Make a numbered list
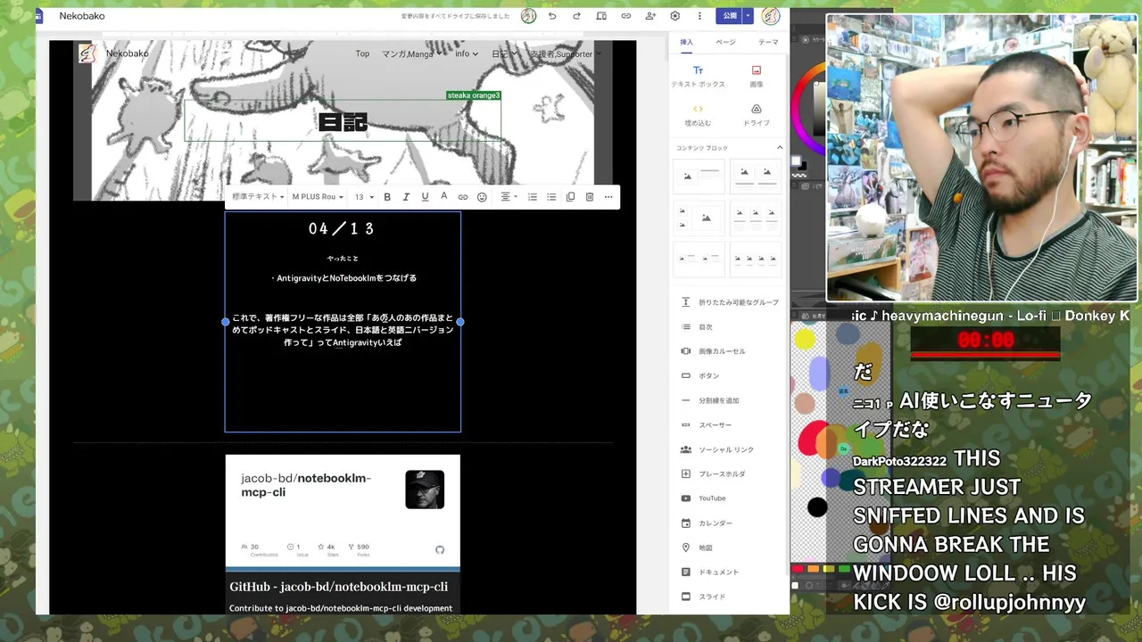The height and width of the screenshot is (642, 1142). click(533, 197)
